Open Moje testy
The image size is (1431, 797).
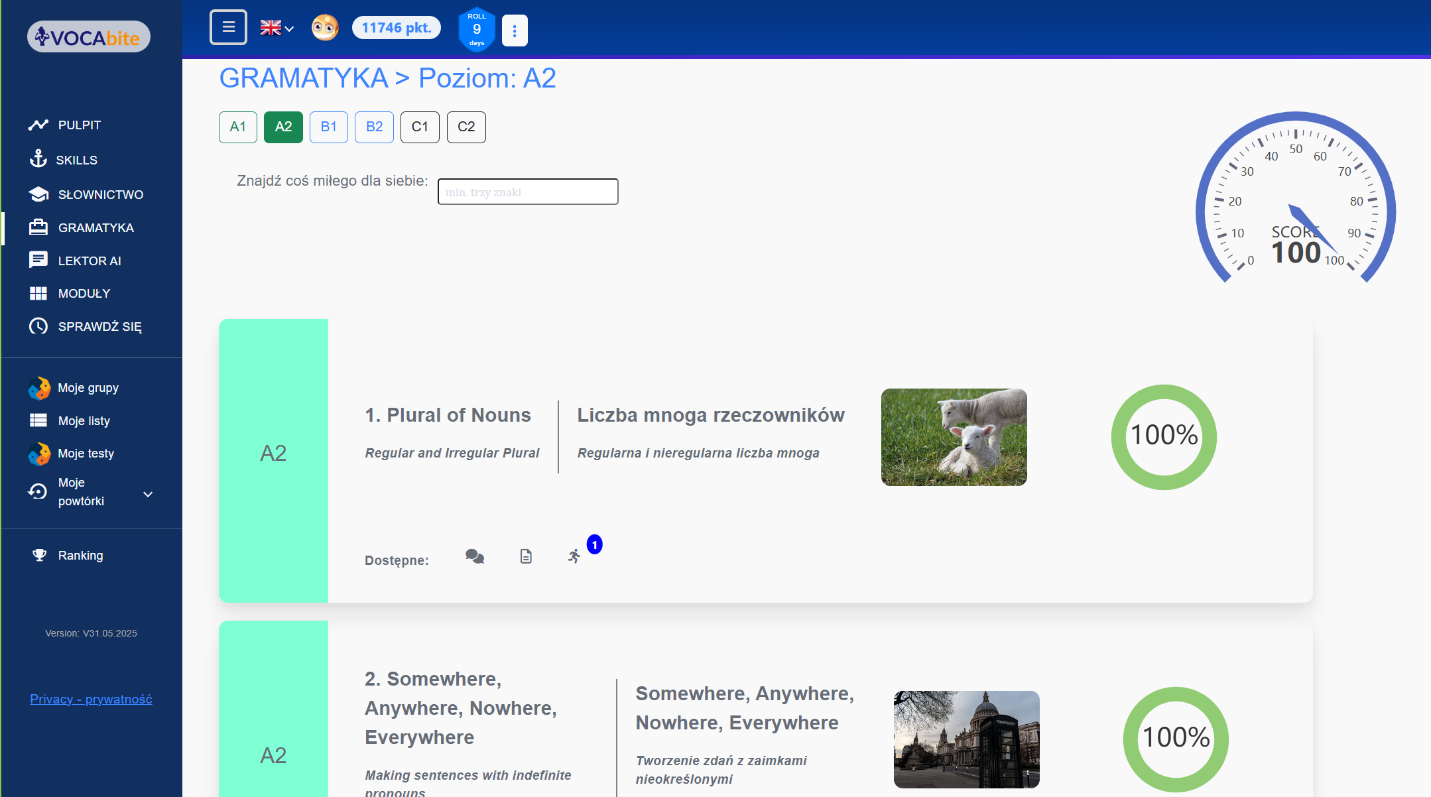click(86, 454)
